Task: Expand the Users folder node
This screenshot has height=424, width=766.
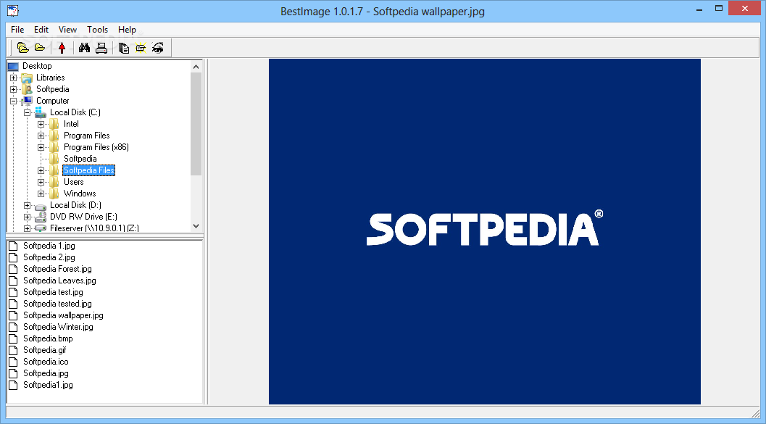Action: tap(41, 182)
